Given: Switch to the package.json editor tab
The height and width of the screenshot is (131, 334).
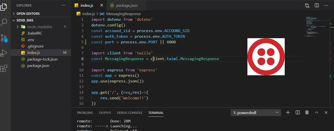Looking at the screenshot, I should (x=127, y=5).
